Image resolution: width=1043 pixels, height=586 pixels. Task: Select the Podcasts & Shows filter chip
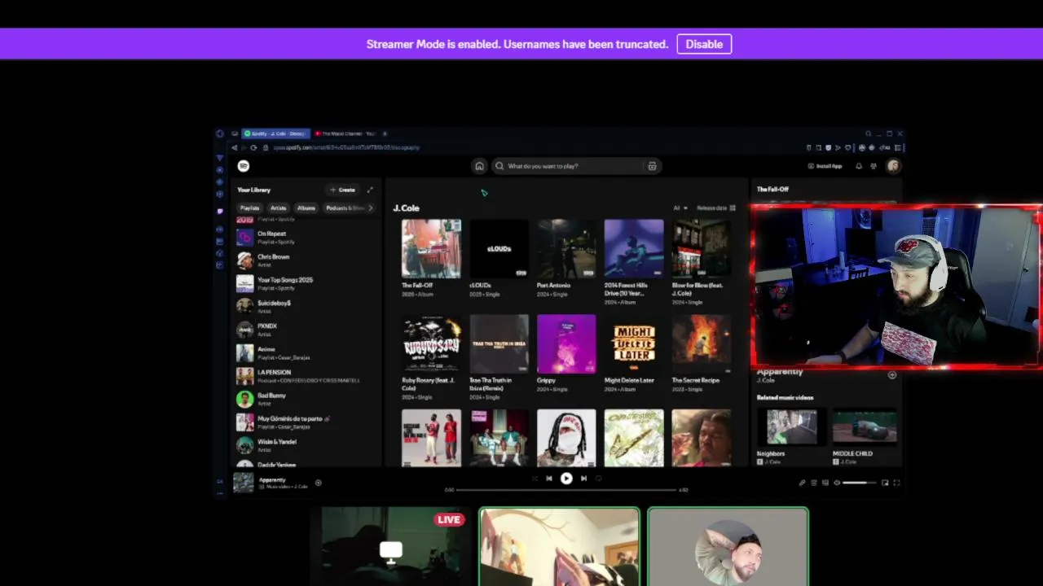[x=344, y=208]
